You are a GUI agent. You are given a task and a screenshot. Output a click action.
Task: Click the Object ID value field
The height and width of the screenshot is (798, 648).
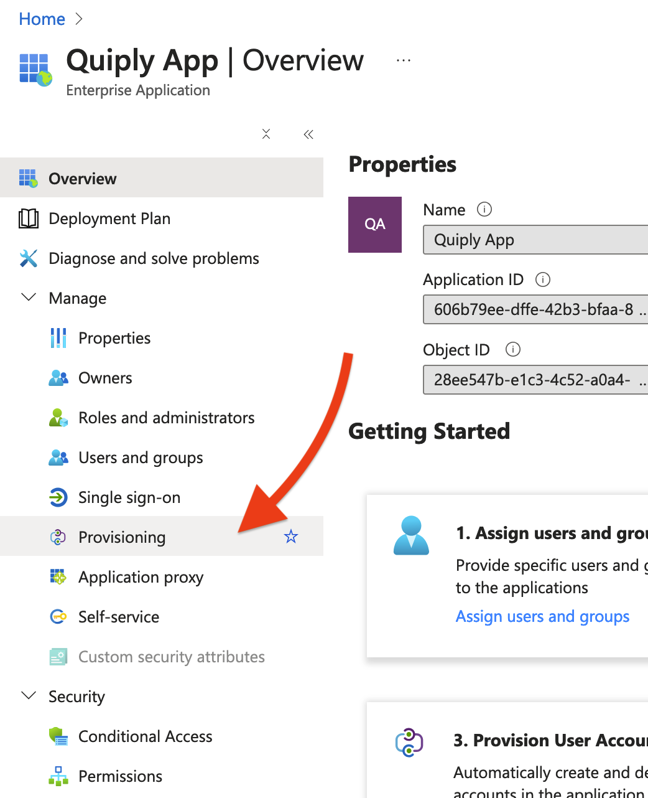[535, 380]
